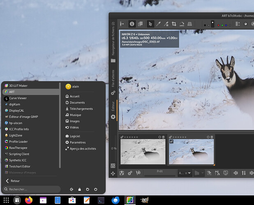Launch RawTherapee from the app list
254x205 pixels.
(31, 148)
